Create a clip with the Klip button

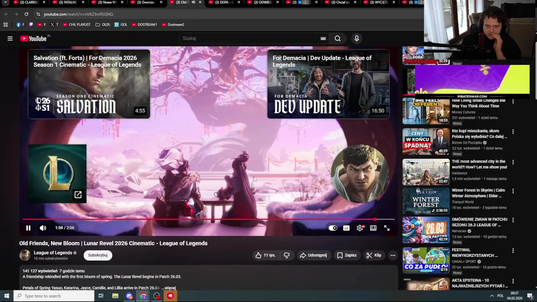tap(374, 255)
